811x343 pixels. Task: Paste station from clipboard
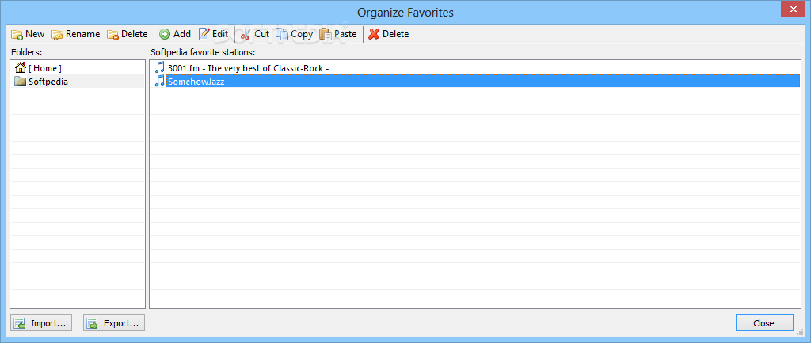[338, 34]
